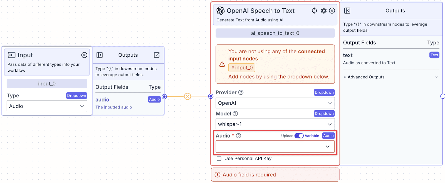Click the warning triangle icon
The height and width of the screenshot is (183, 445).
(222, 64)
